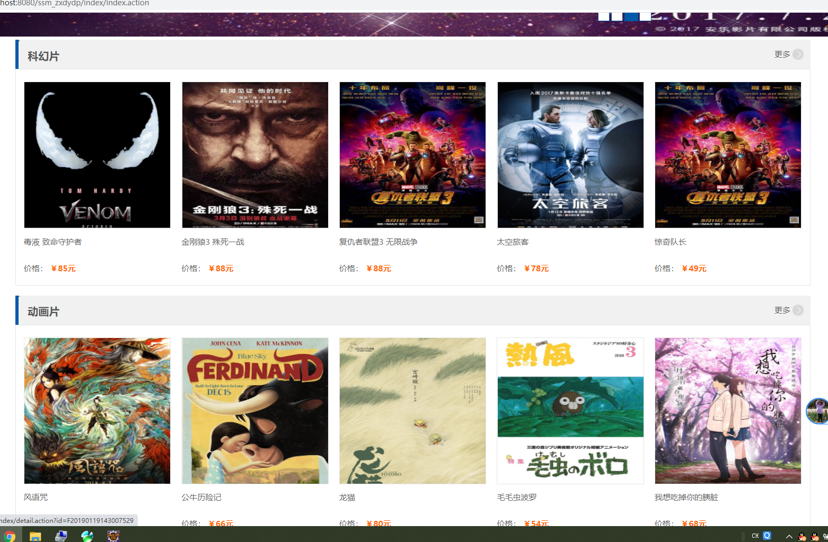The width and height of the screenshot is (828, 542).
Task: Click the ¥88元 price under 复仇者联盟3
Action: tap(378, 269)
